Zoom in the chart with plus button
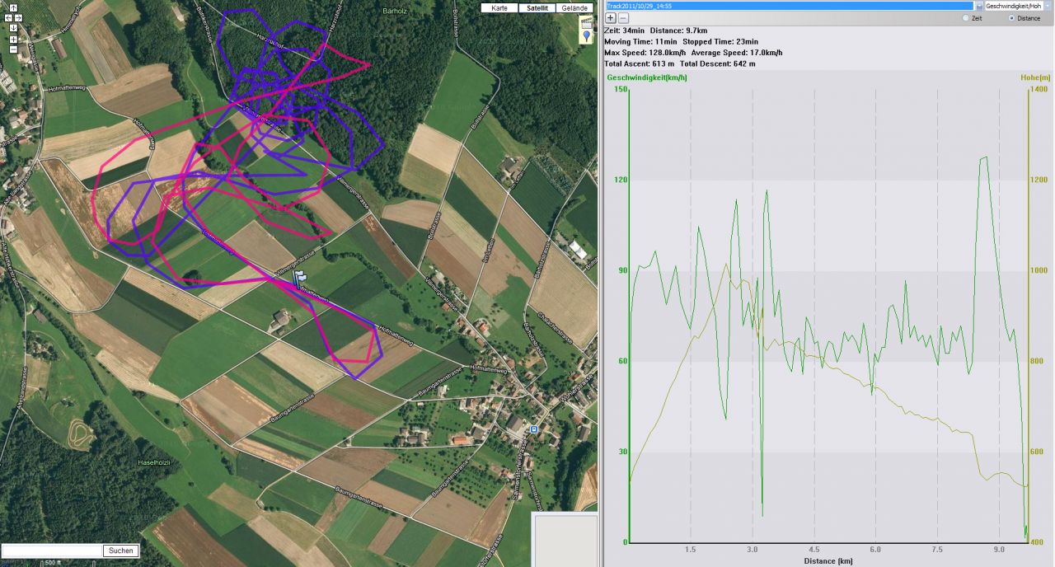This screenshot has width=1055, height=567. 611,17
